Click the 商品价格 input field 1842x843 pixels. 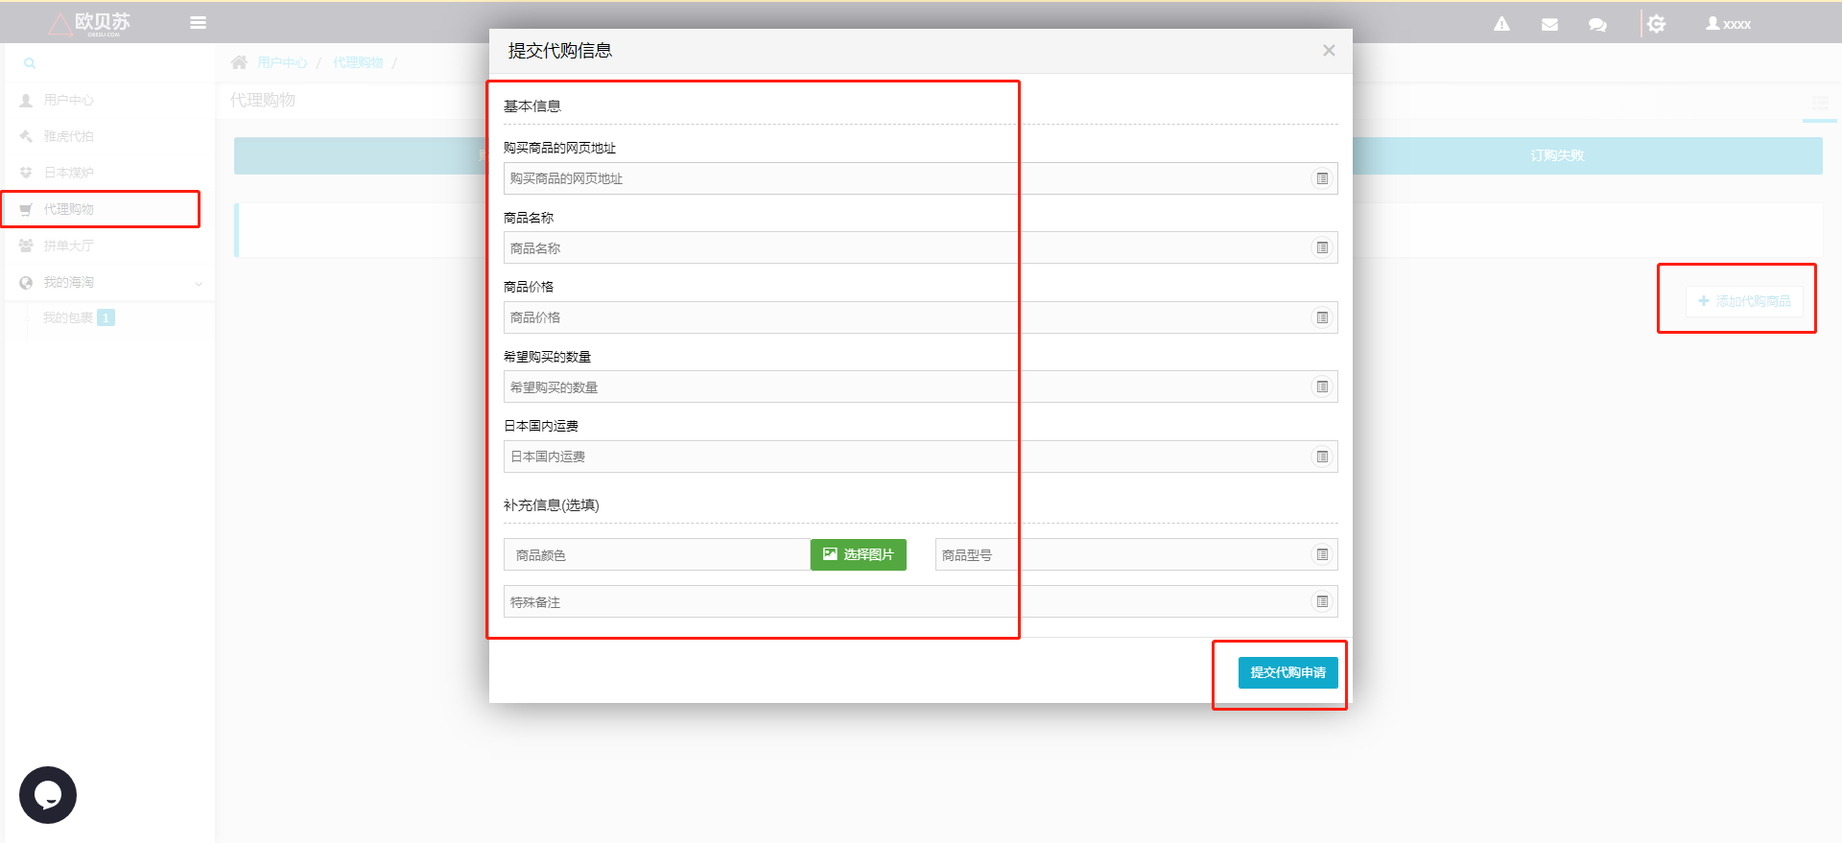pos(920,317)
